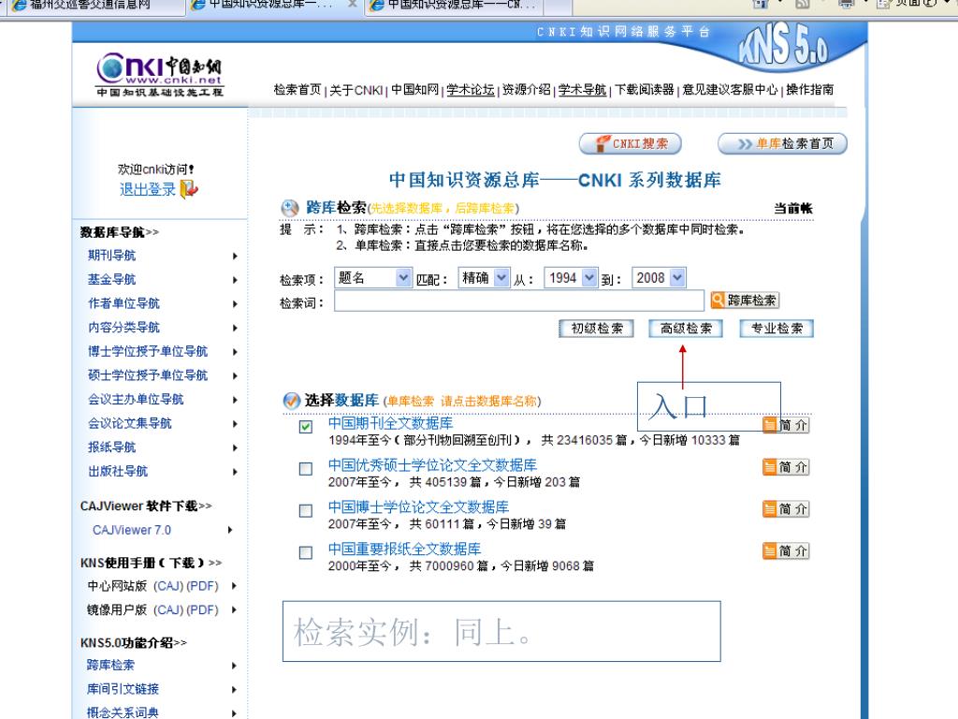Open 单库检索首页 button
The image size is (958, 719).
[x=782, y=143]
